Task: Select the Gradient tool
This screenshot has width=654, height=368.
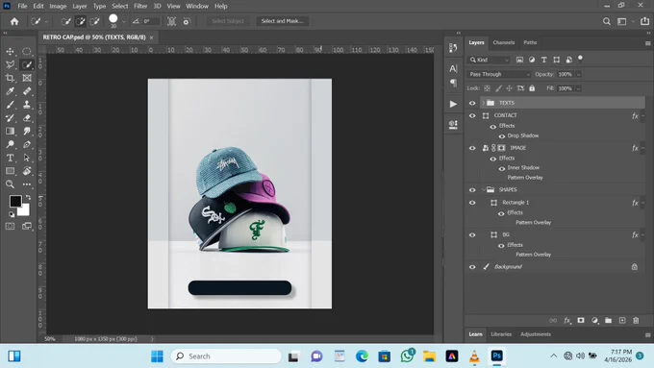Action: [10, 132]
